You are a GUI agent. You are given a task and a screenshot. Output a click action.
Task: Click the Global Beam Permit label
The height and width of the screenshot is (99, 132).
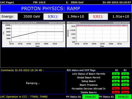tap(89, 78)
